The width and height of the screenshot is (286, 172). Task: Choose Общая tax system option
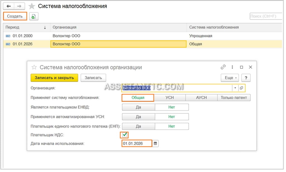tap(138, 98)
